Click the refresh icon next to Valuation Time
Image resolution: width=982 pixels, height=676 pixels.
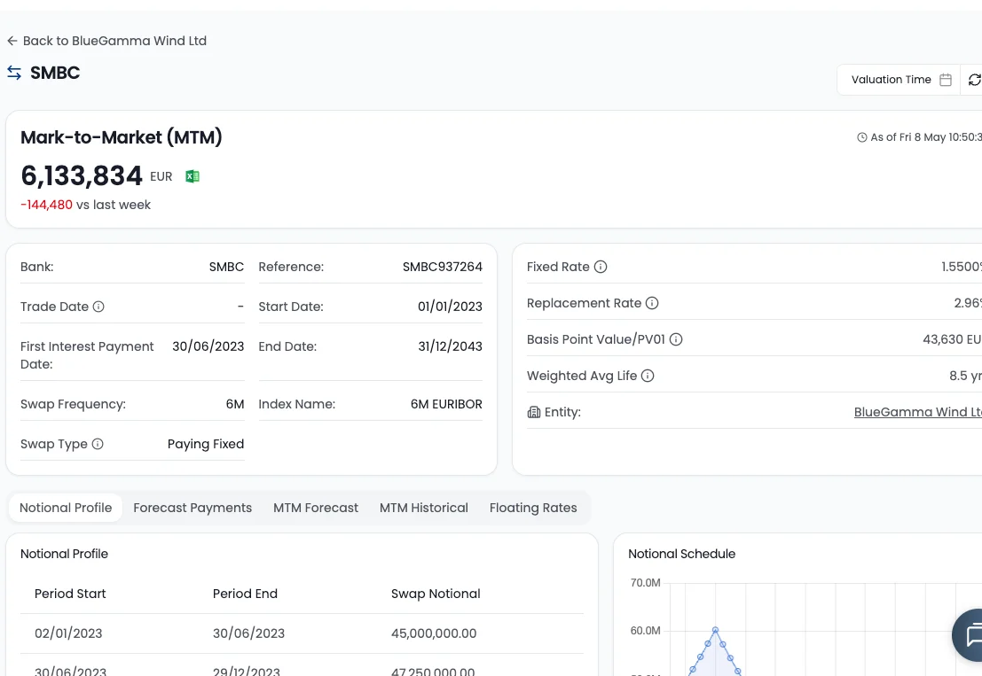click(x=975, y=80)
